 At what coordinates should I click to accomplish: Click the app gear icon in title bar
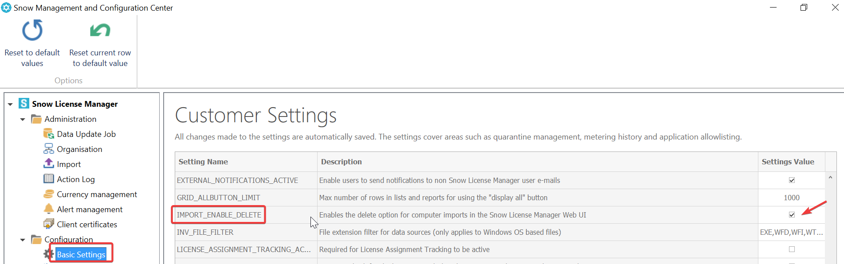pyautogui.click(x=6, y=8)
